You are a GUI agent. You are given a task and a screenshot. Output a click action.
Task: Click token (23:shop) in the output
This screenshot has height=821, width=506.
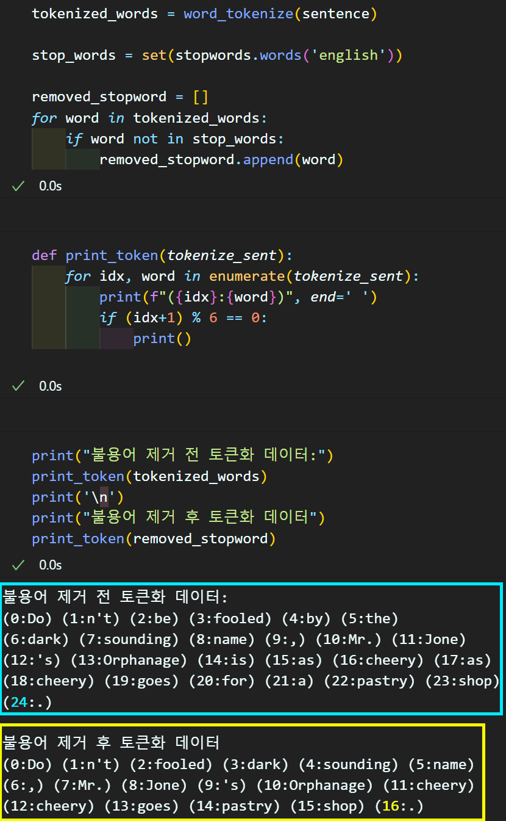click(x=463, y=681)
